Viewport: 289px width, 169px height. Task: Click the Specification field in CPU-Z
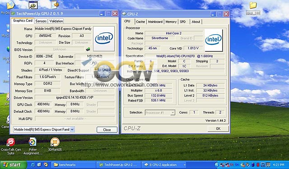pyautogui.click(x=185, y=56)
